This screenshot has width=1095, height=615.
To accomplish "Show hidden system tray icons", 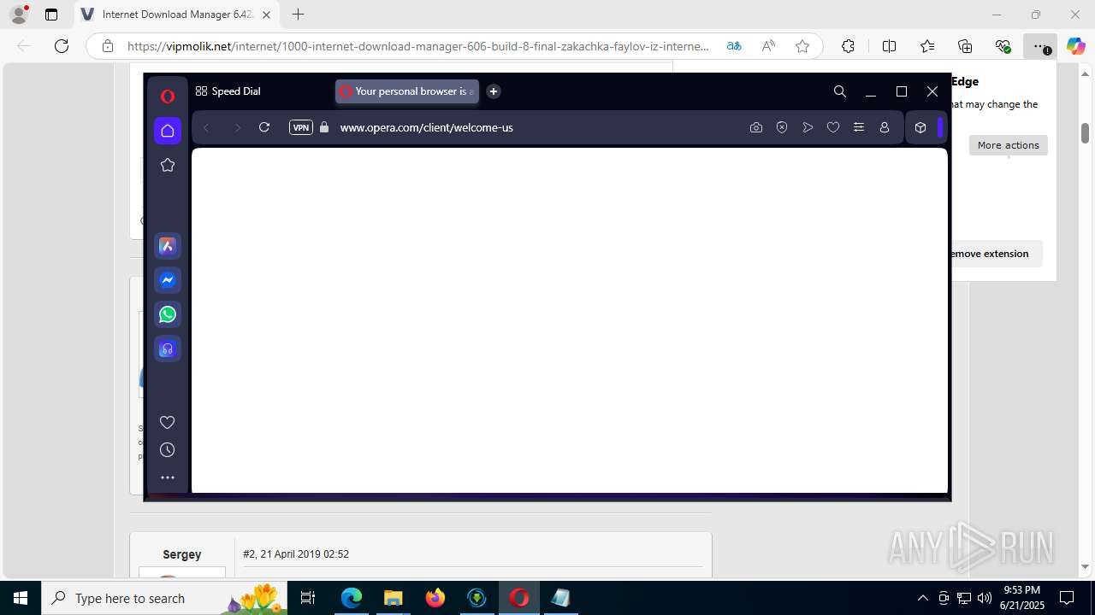I will tap(922, 598).
